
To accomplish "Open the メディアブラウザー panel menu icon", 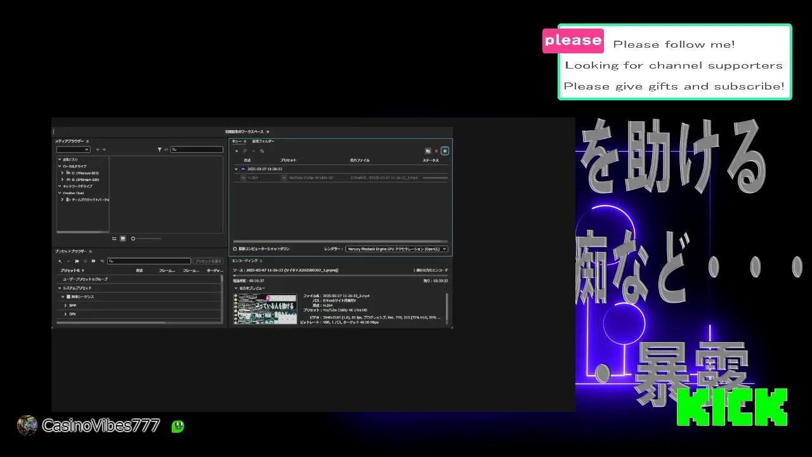I will coord(88,141).
